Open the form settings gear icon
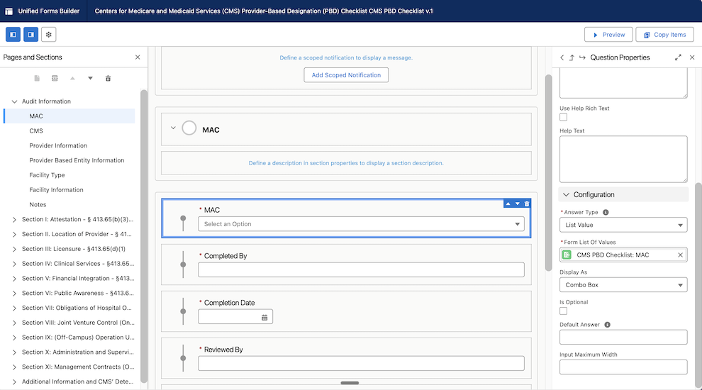Screen dimensions: 702x390 coord(49,35)
